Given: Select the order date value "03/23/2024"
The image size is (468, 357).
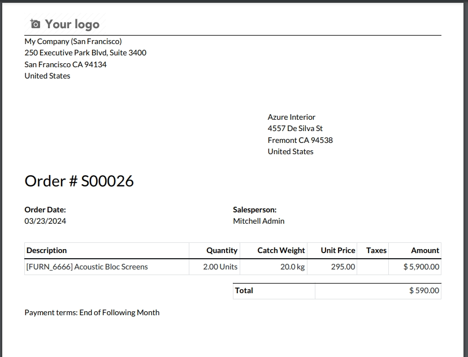Looking at the screenshot, I should coord(45,221).
